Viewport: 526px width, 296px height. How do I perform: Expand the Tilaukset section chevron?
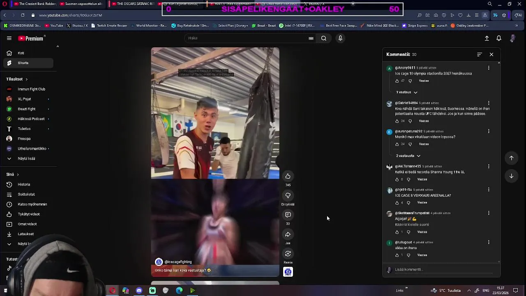tap(26, 79)
